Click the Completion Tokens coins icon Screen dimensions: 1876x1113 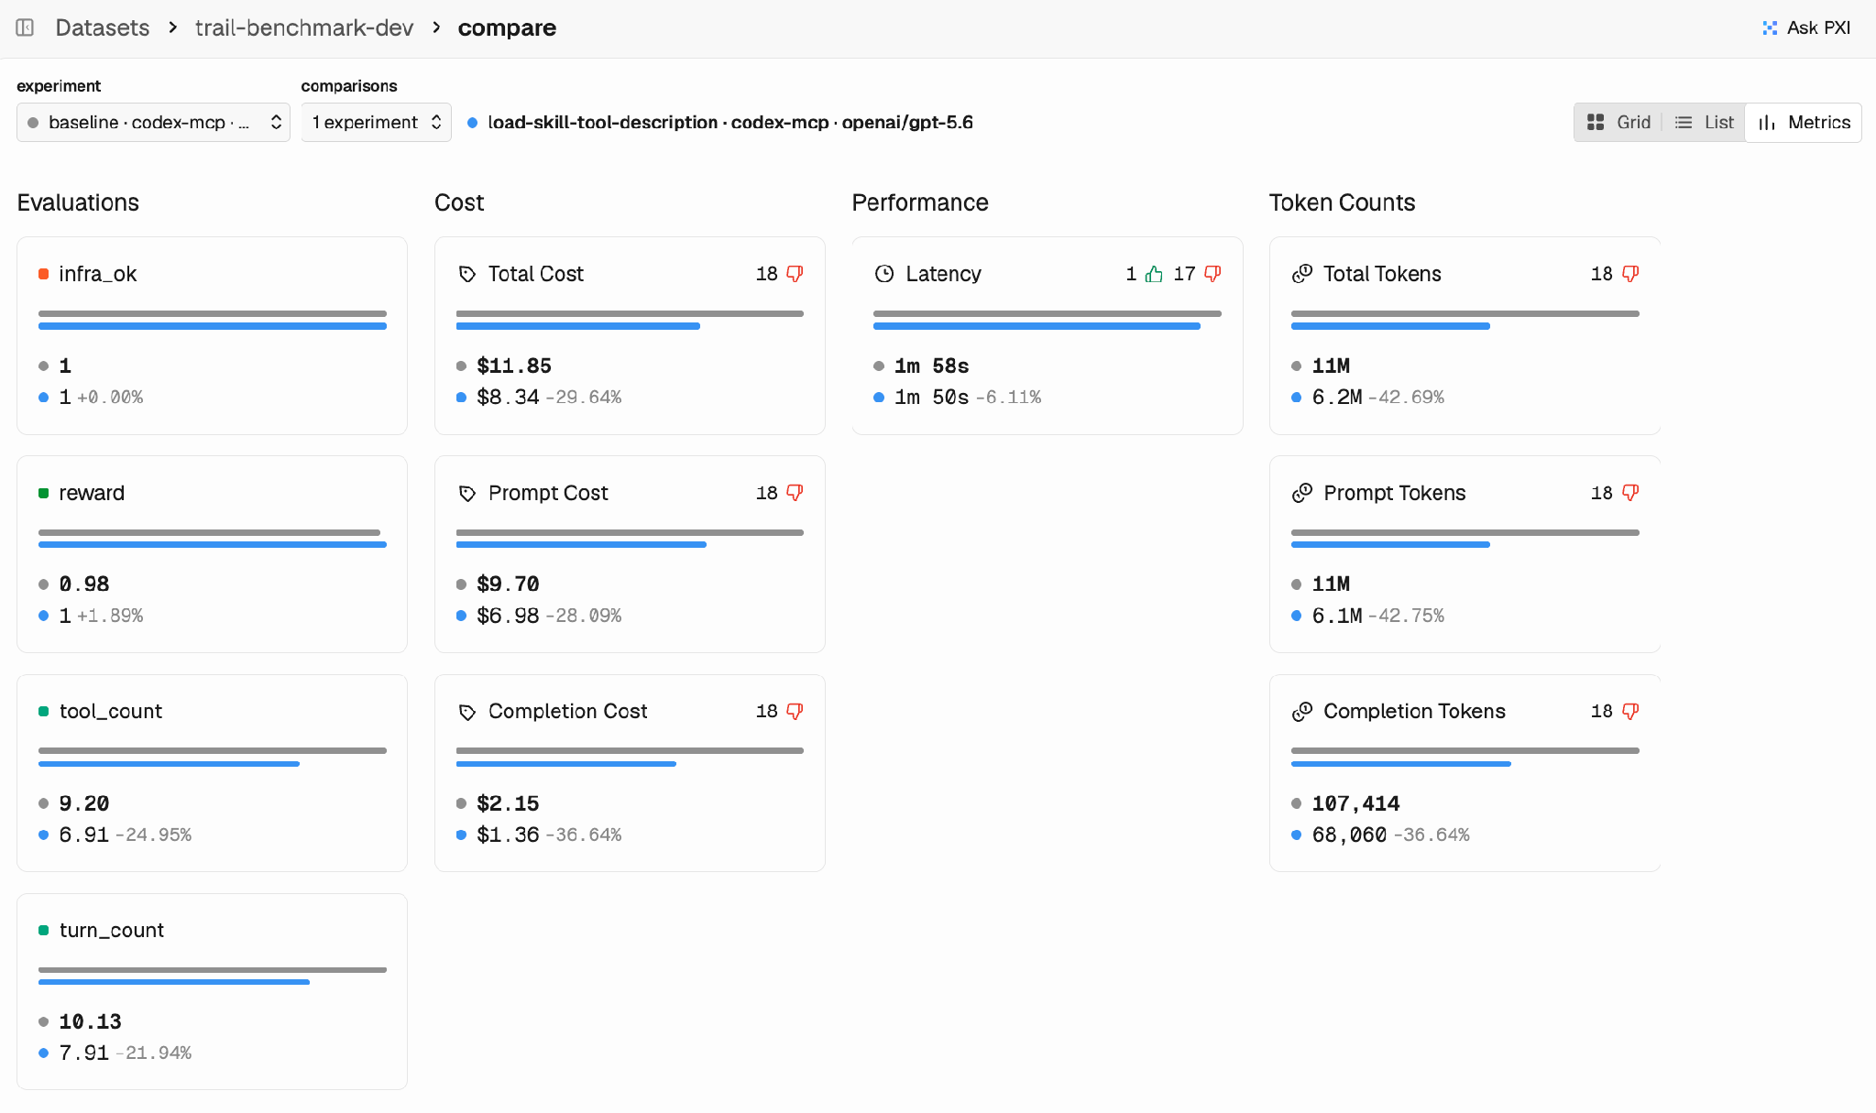point(1302,712)
